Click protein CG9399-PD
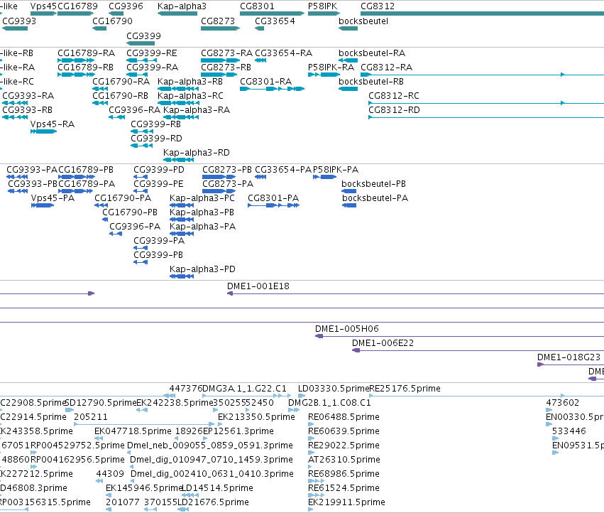 141,177
